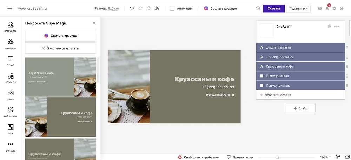Select phone number text on canvas
The width and height of the screenshot is (351, 160).
[x=218, y=87]
